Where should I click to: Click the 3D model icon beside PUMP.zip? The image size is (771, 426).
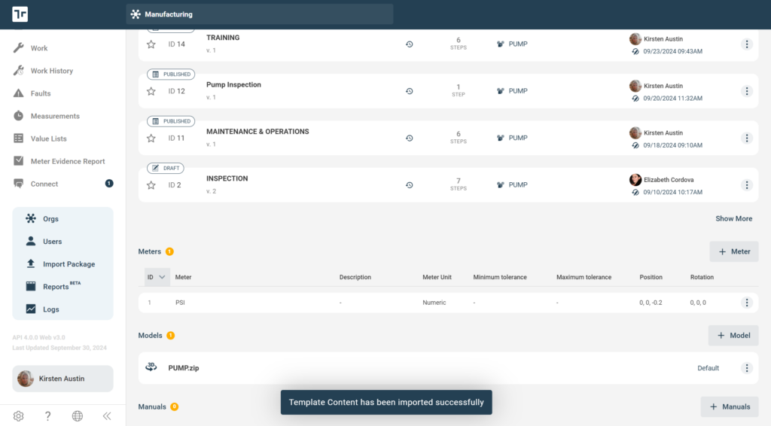point(151,367)
